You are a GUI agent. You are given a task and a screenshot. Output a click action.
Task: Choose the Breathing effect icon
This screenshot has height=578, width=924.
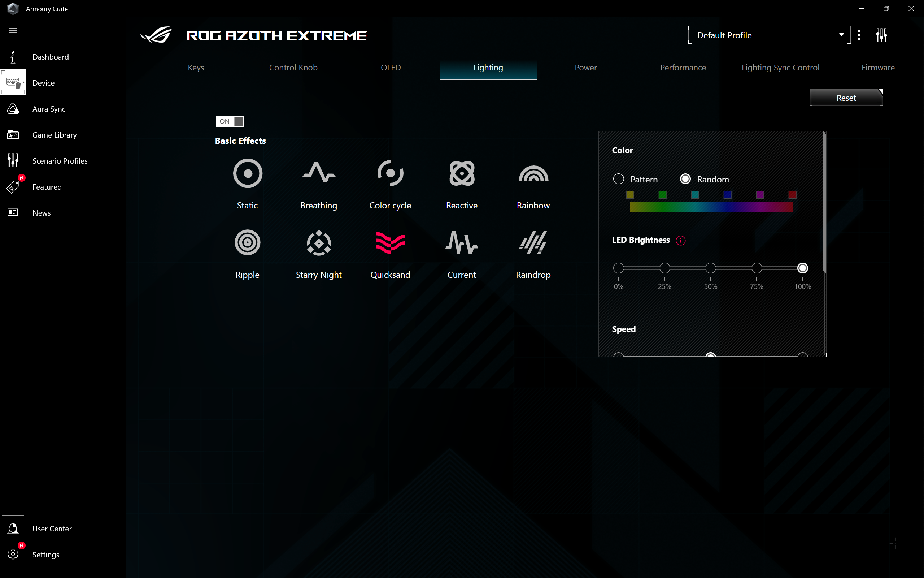point(318,173)
